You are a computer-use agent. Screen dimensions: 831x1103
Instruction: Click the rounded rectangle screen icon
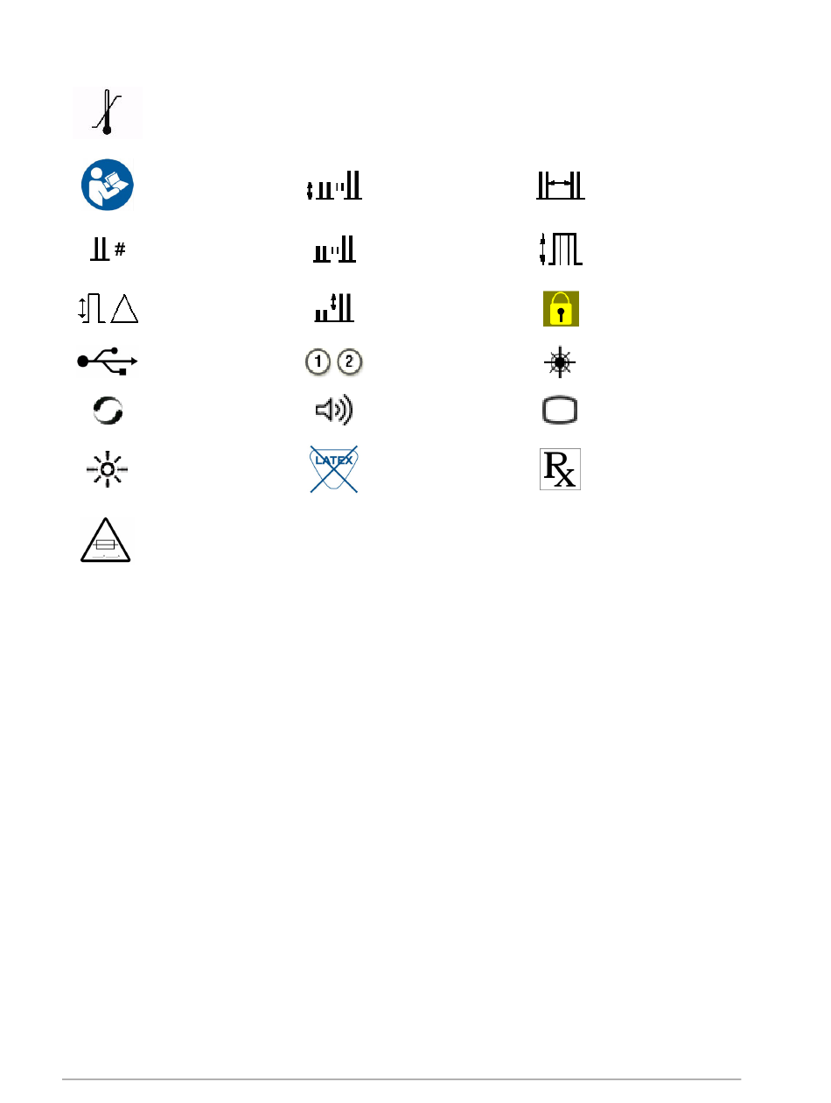pyautogui.click(x=561, y=411)
